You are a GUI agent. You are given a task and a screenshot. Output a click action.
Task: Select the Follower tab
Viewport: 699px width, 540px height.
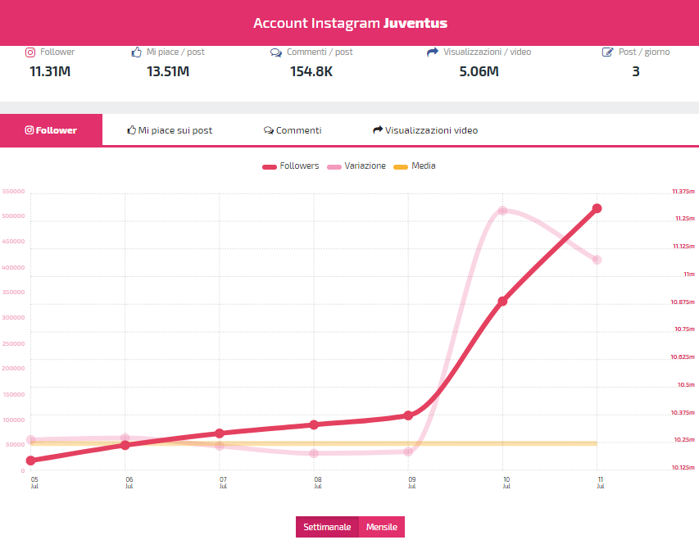52,129
